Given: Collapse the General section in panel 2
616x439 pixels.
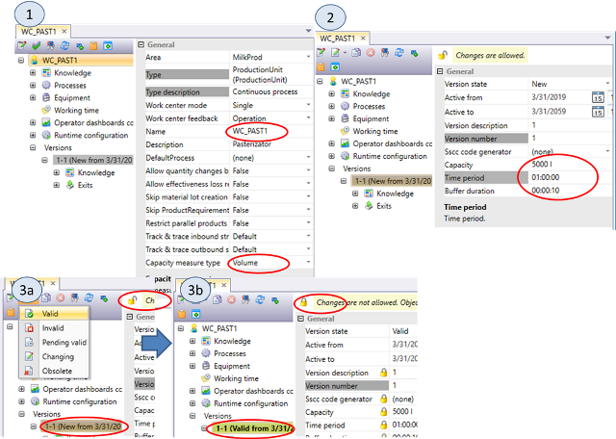Looking at the screenshot, I should (x=441, y=71).
